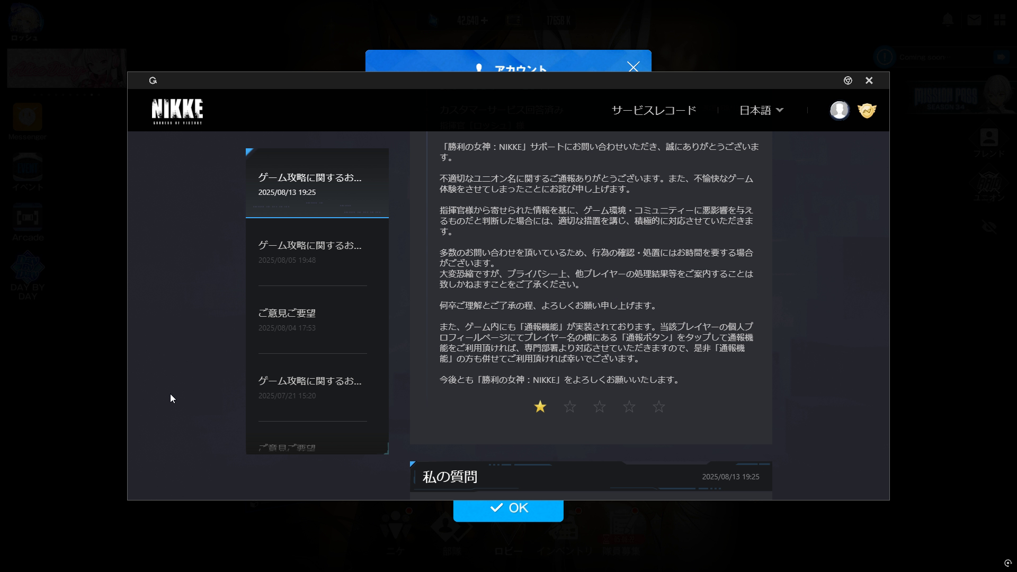
Task: Select the ticket dated 2025/08/13 19:25
Action: [x=317, y=183]
